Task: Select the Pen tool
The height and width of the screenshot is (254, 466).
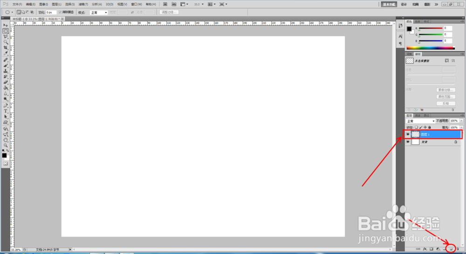Action: [5, 105]
